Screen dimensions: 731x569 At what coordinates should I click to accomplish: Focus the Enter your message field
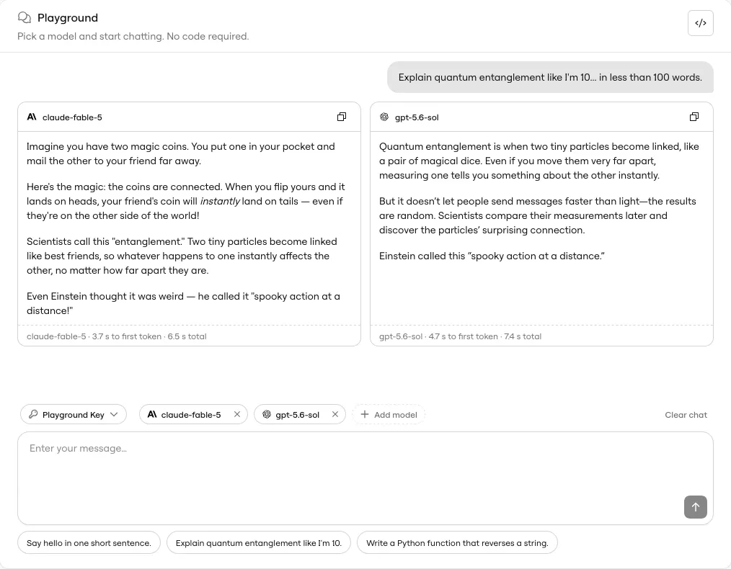click(365, 478)
